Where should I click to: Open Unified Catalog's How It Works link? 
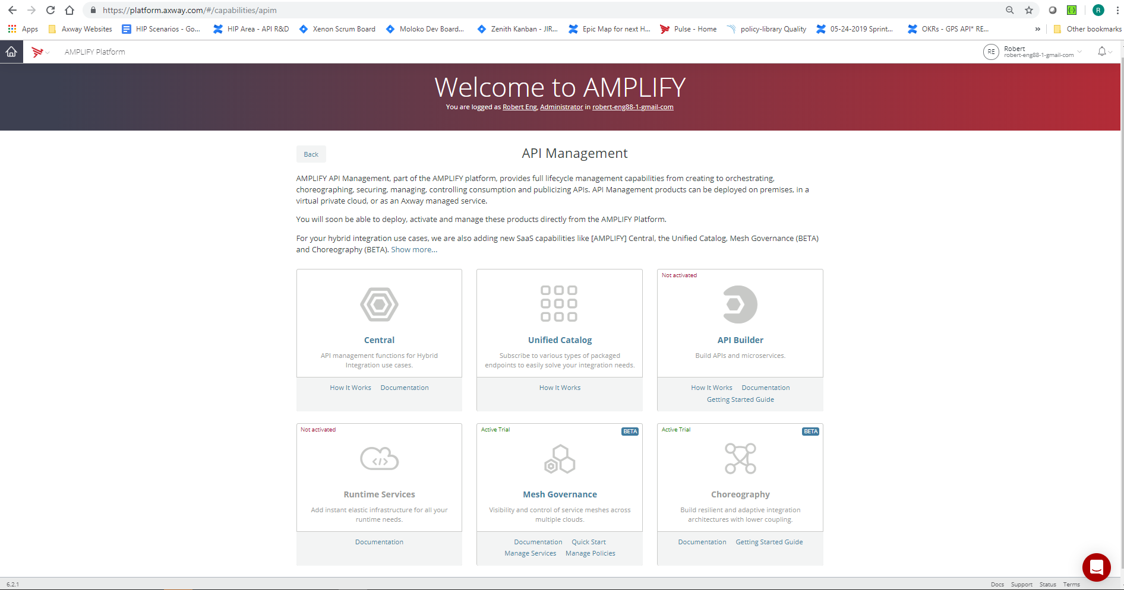tap(560, 388)
